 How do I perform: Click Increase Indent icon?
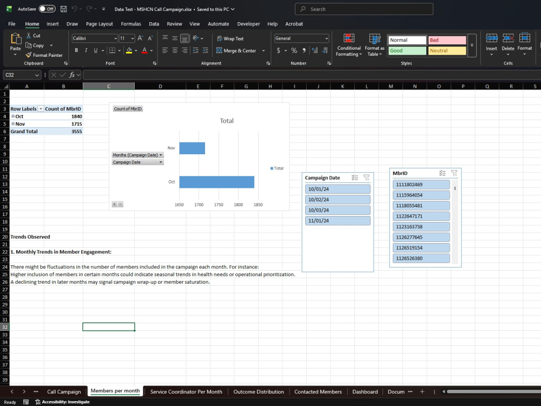[x=205, y=50]
